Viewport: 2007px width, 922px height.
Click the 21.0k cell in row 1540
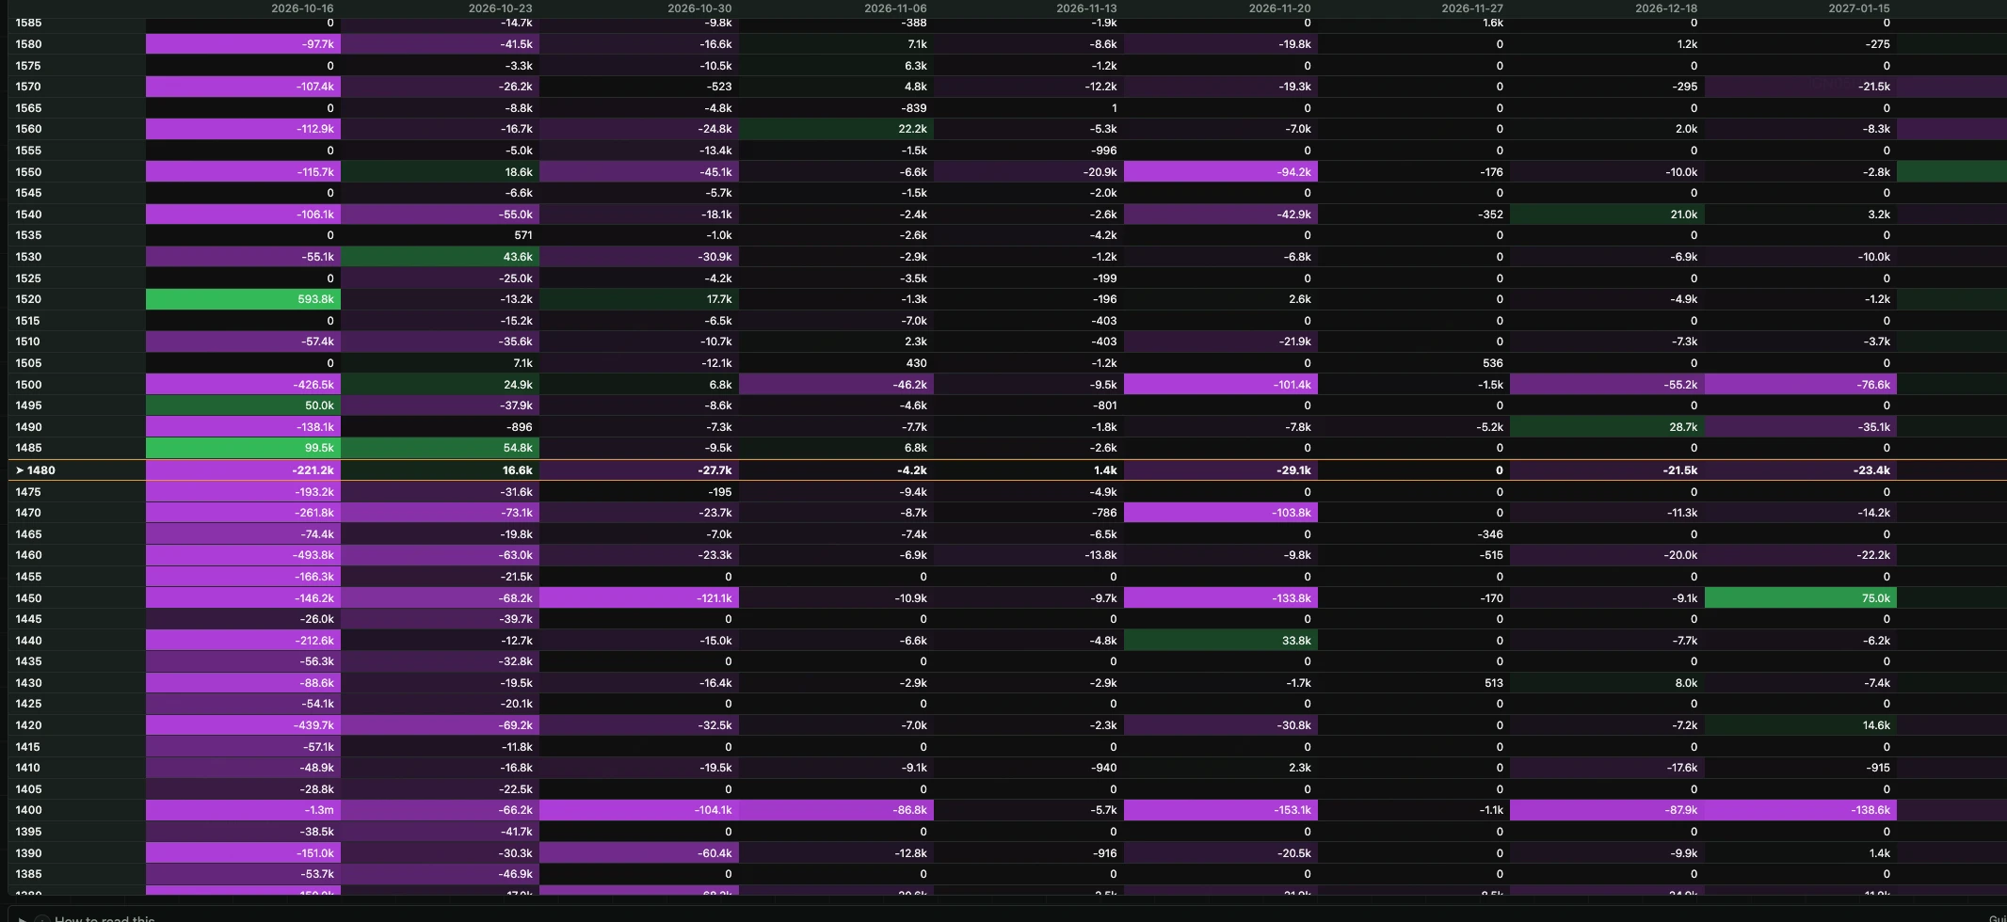pyautogui.click(x=1607, y=215)
